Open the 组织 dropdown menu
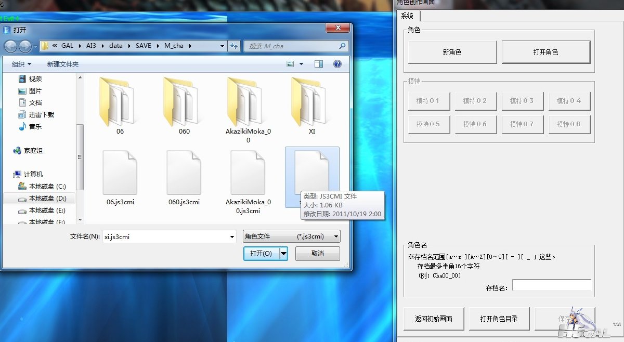The width and height of the screenshot is (624, 342). pyautogui.click(x=22, y=64)
